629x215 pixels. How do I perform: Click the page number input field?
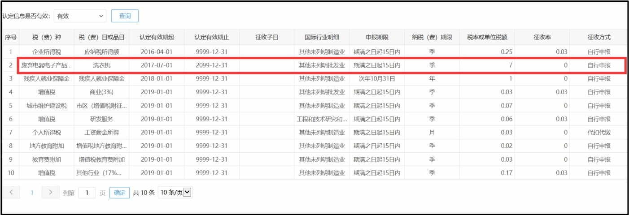(87, 193)
